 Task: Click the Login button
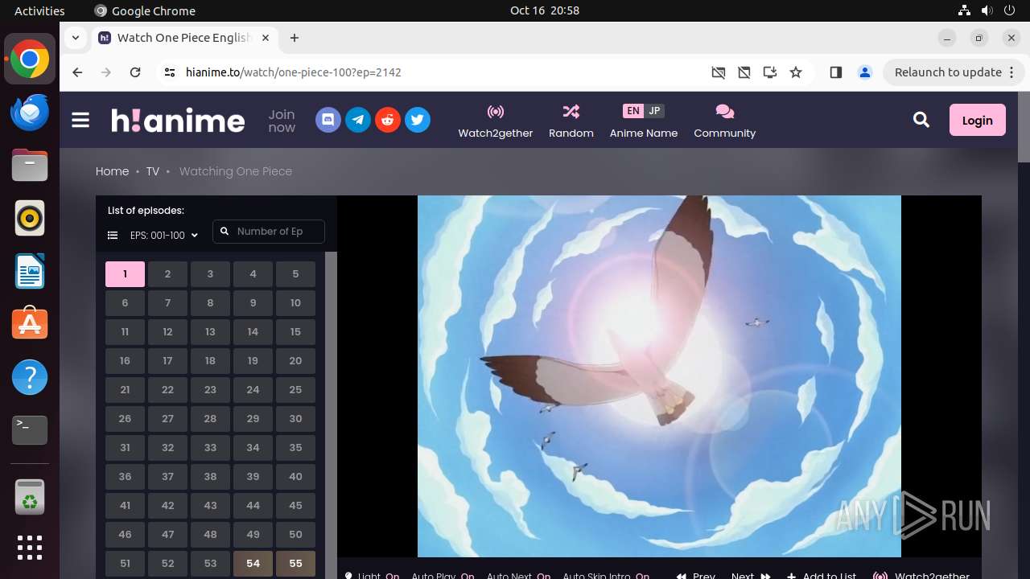978,120
